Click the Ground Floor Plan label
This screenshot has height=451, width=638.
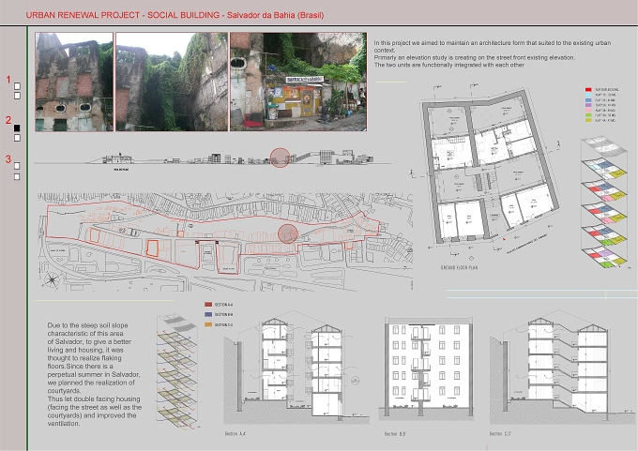(x=460, y=267)
